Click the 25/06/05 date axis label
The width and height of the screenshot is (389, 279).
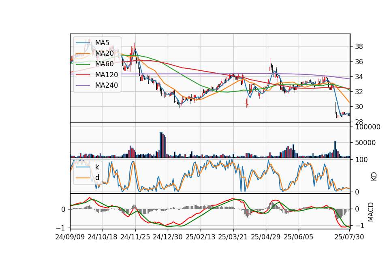click(x=299, y=237)
